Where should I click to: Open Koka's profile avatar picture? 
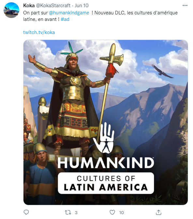[x=11, y=10]
